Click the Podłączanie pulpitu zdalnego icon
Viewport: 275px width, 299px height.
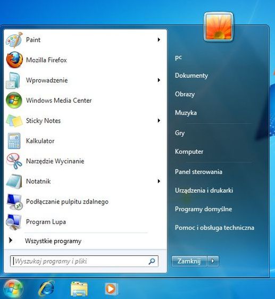14,202
